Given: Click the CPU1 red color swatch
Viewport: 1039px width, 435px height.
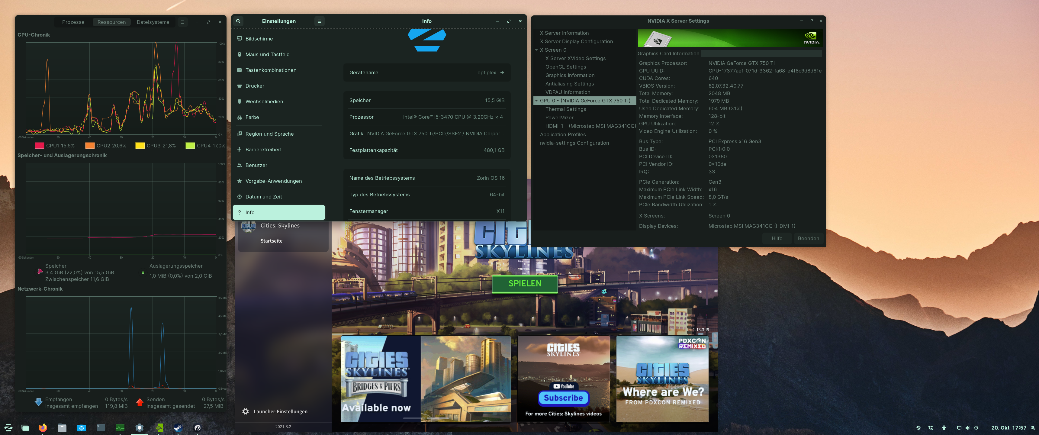Looking at the screenshot, I should 40,146.
